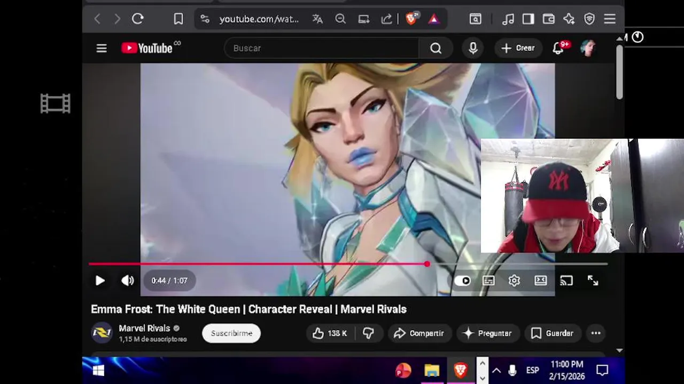
Task: Open File Explorer from taskbar
Action: tap(432, 371)
